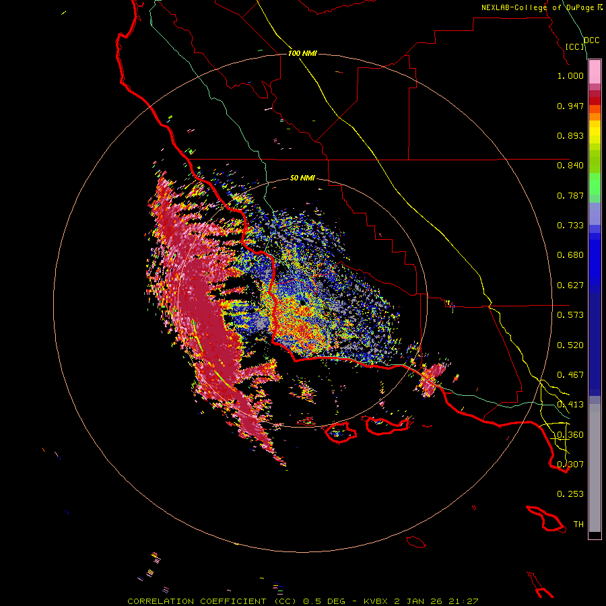This screenshot has height=606, width=606.
Task: Click the gray lower segment of the color bar
Action: (595, 468)
